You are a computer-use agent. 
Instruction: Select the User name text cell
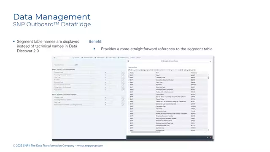click(159, 109)
